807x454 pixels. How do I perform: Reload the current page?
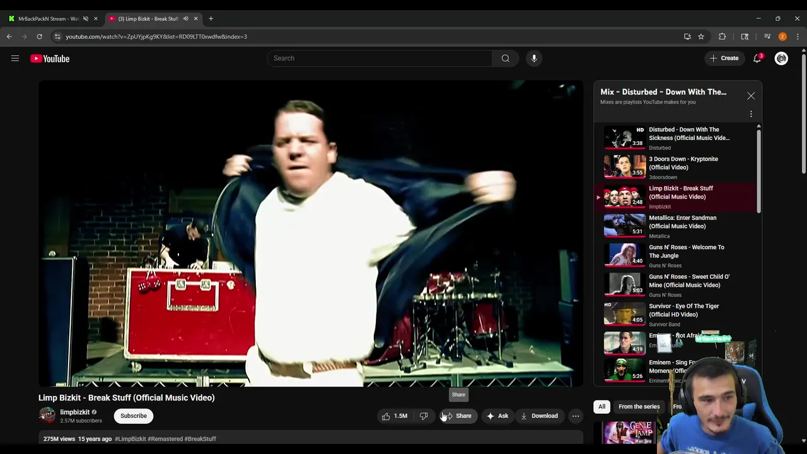tap(39, 37)
